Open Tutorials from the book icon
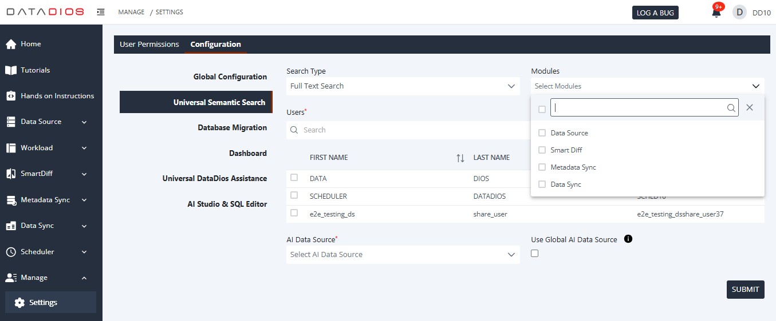The image size is (776, 321). (11, 70)
